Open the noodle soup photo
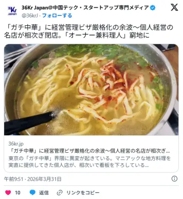Image resolution: width=183 pixels, height=199 pixels. click(91, 90)
